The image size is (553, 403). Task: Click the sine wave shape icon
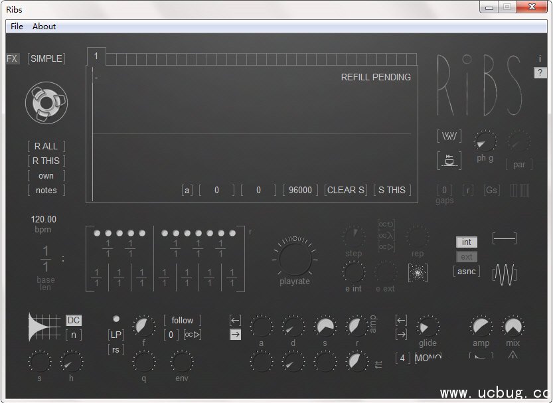click(x=505, y=274)
